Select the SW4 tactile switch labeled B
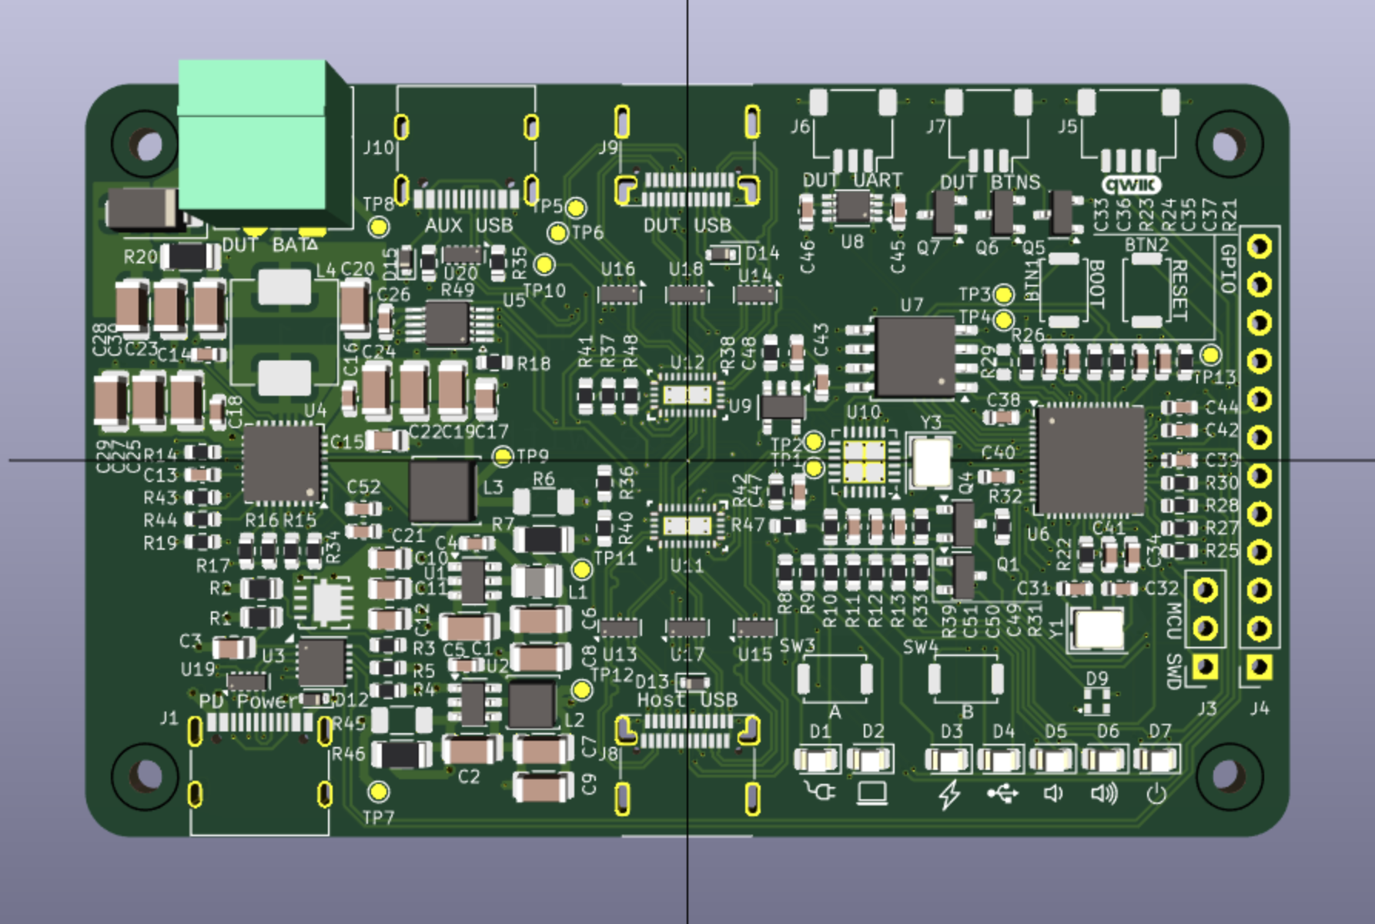 [965, 678]
